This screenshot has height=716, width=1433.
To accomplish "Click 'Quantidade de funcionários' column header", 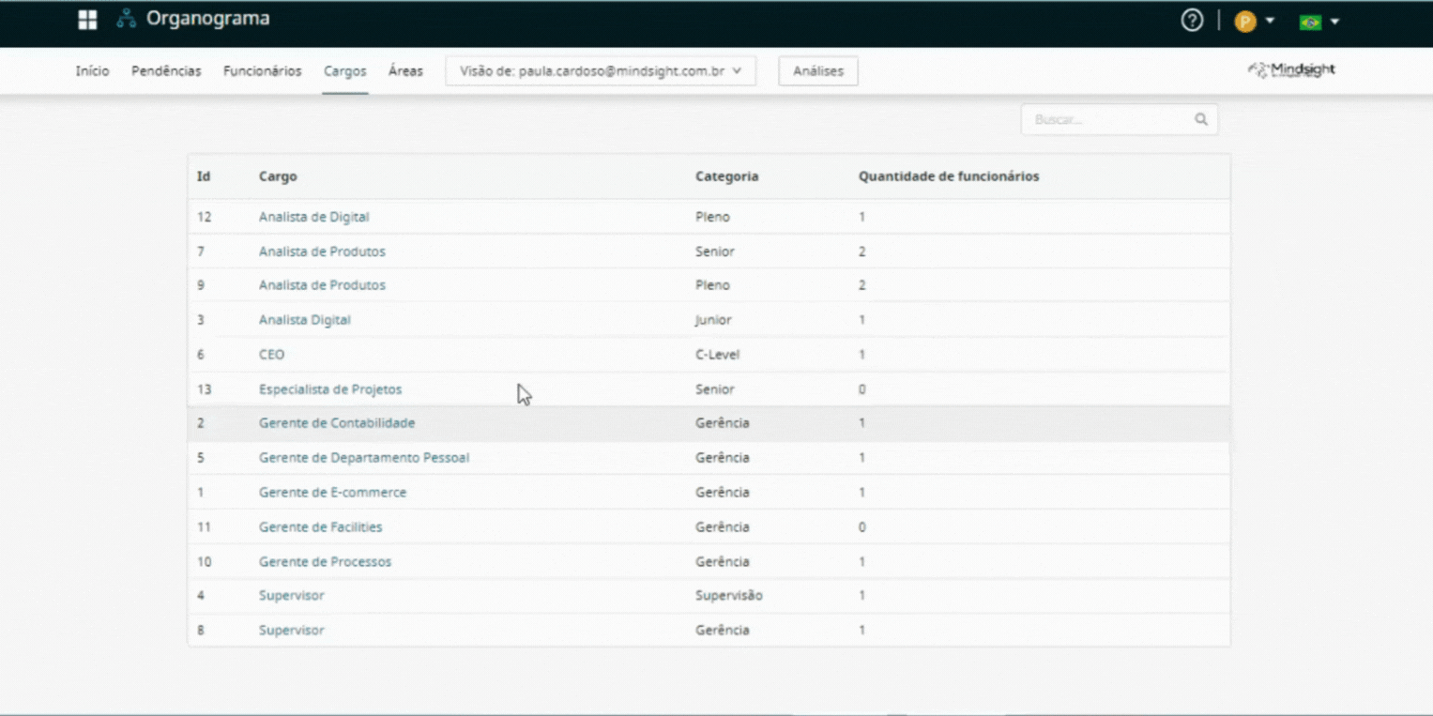I will pos(949,176).
